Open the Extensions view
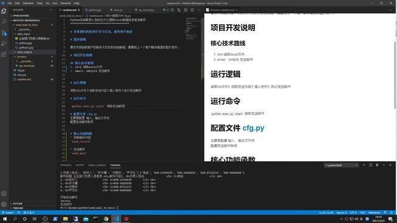The image size is (397, 223). pyautogui.click(x=4, y=54)
